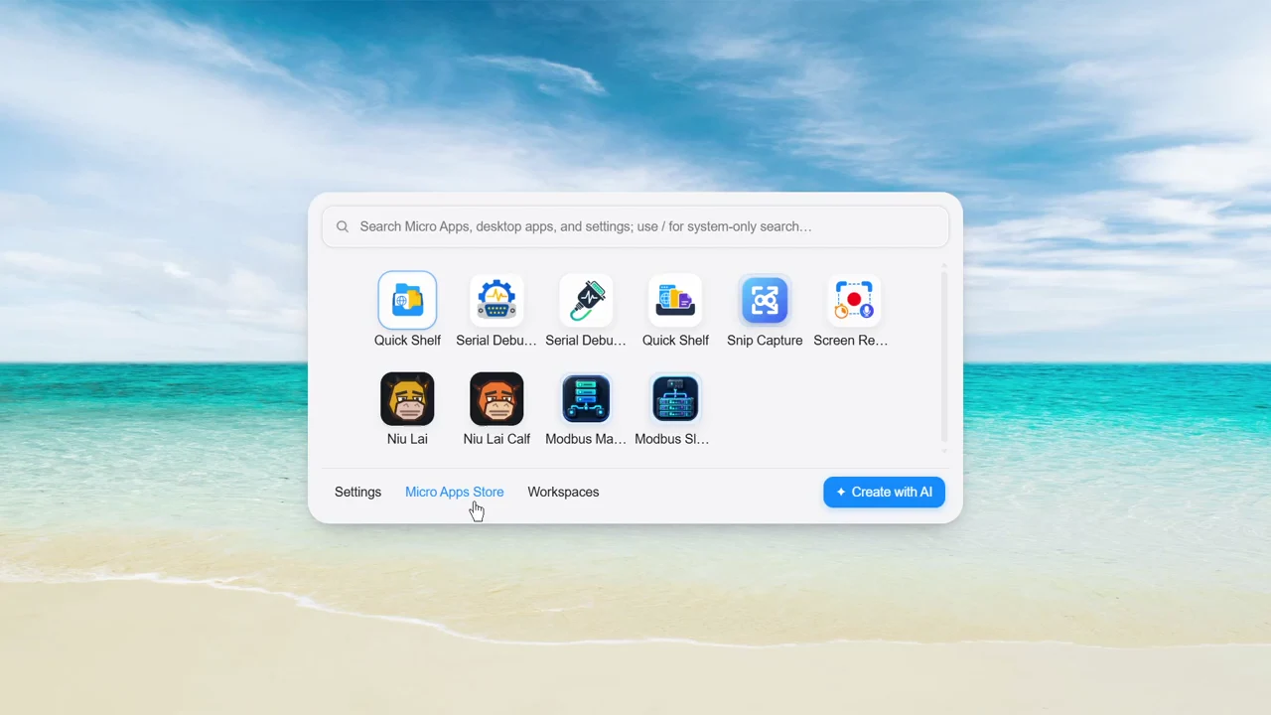Go to the Micro Apps Store
The height and width of the screenshot is (715, 1271).
[x=454, y=492]
